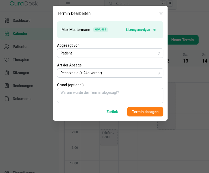Open Rechnungen from the sidebar

pyautogui.click(x=23, y=86)
